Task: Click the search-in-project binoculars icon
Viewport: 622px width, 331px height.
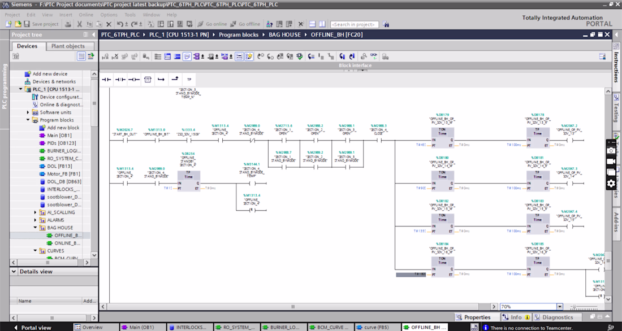Action: [386, 24]
